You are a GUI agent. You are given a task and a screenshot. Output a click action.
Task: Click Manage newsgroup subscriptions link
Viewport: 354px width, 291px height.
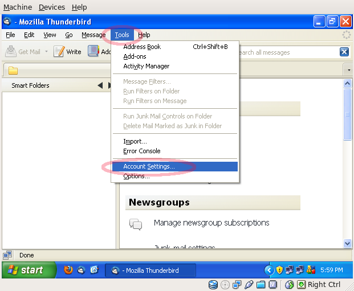(x=211, y=223)
